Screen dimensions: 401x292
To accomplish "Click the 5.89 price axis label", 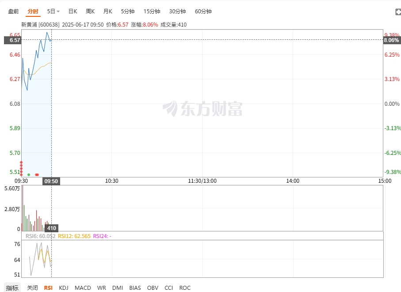I will point(15,128).
